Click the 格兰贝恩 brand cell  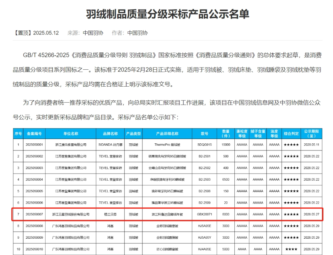click(x=110, y=214)
